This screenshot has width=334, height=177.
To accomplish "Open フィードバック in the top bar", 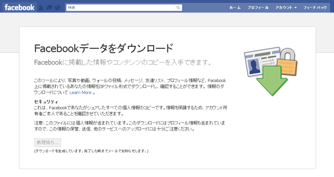I will (315, 7).
